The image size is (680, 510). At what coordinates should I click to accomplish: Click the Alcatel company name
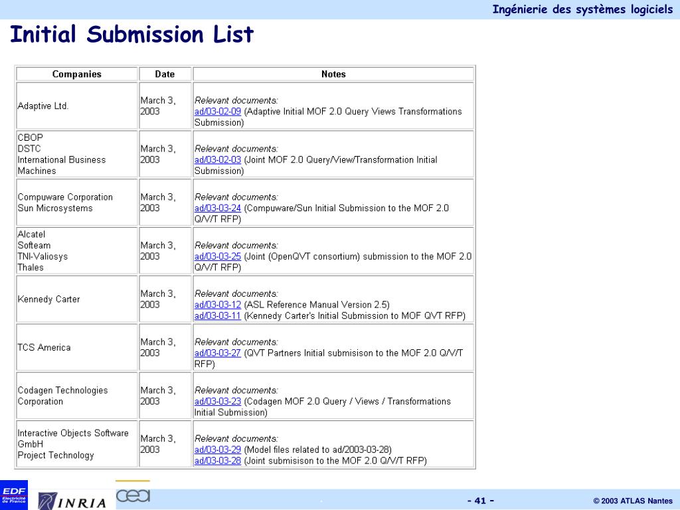coord(31,234)
